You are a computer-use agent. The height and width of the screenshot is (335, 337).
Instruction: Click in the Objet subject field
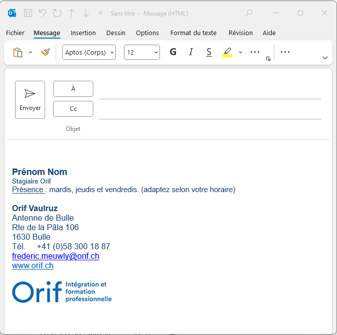tap(210, 129)
